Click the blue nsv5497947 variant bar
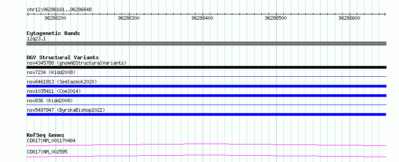This screenshot has width=399, height=162. coord(206,114)
